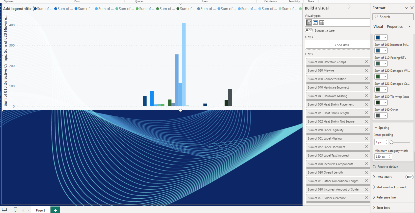This screenshot has height=213, width=415.
Task: Collapse the Spacing section
Action: coord(376,127)
